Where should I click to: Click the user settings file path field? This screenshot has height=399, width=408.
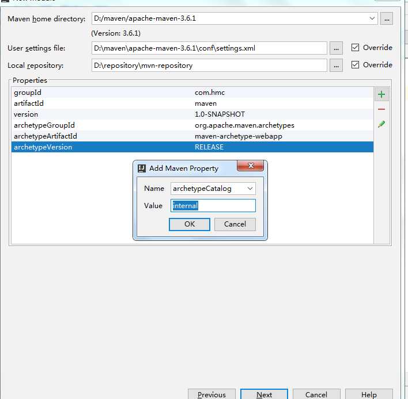[209, 48]
